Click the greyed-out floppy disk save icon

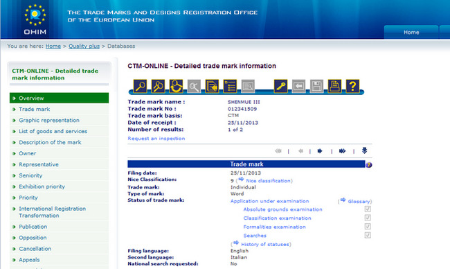click(x=316, y=86)
